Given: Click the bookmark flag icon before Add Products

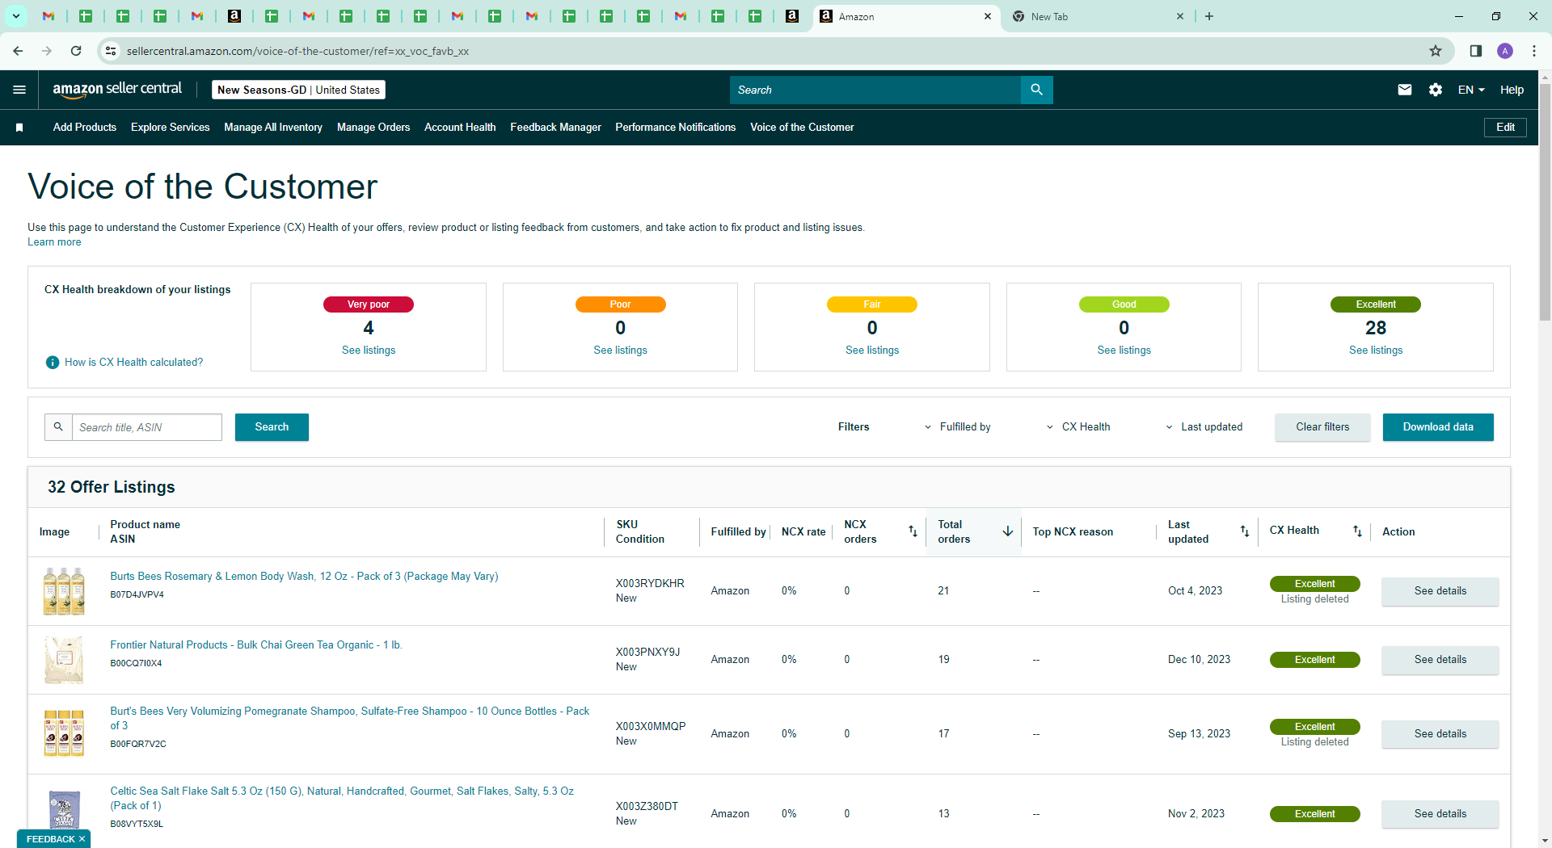Looking at the screenshot, I should pos(19,128).
